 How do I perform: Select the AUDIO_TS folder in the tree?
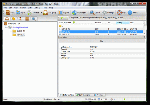click(20, 31)
